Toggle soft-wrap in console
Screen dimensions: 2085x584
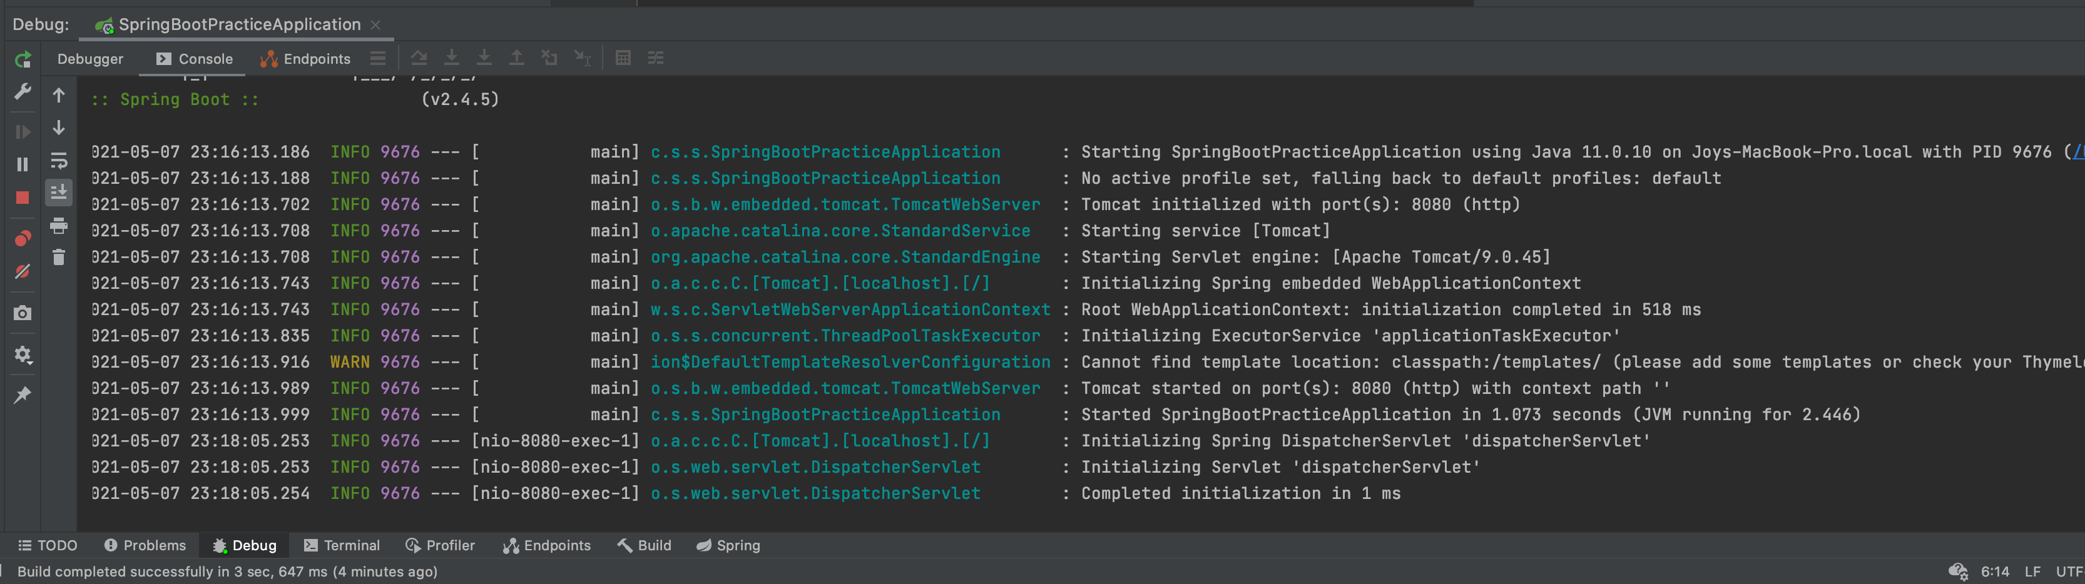tap(59, 160)
